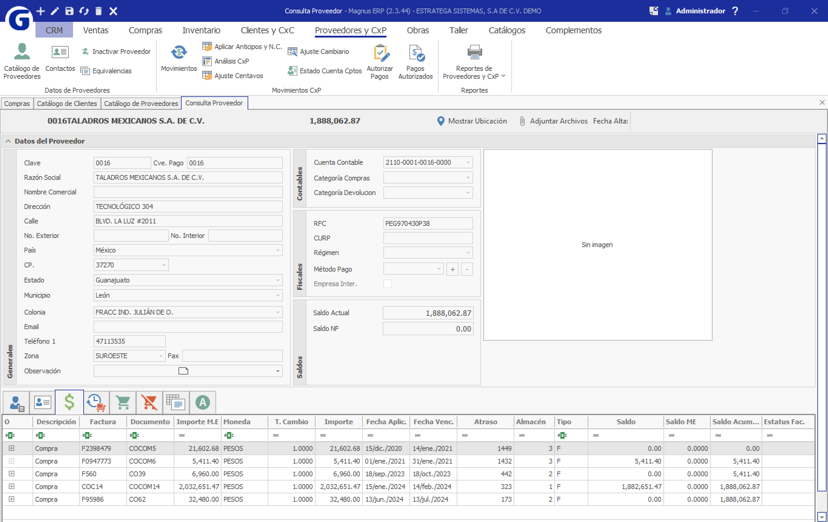Image resolution: width=828 pixels, height=522 pixels.
Task: Click the green circled A icon
Action: [x=202, y=402]
